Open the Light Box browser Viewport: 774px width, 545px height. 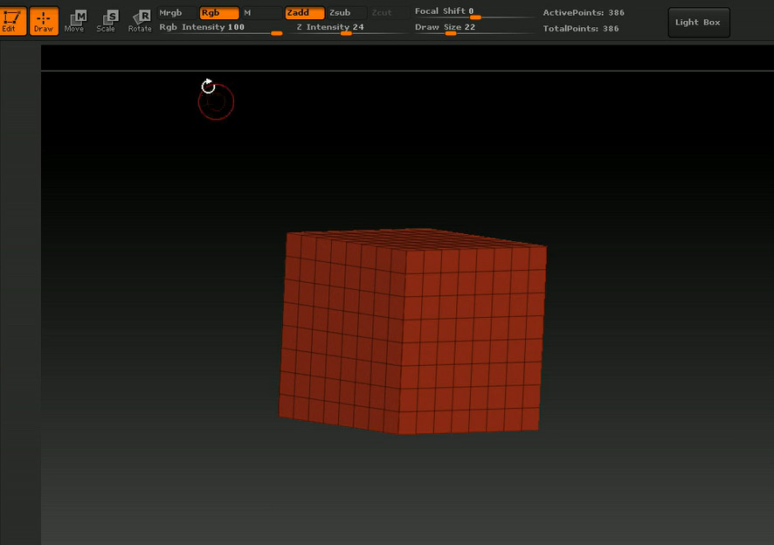pyautogui.click(x=699, y=22)
